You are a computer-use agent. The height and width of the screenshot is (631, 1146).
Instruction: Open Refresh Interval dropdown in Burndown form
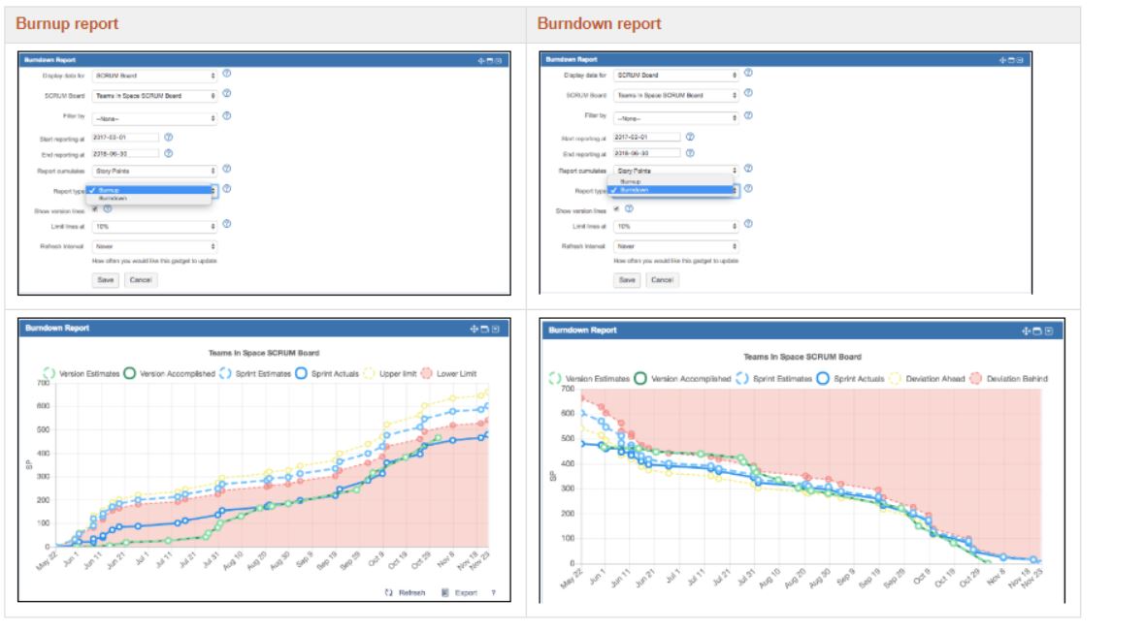[x=676, y=246]
